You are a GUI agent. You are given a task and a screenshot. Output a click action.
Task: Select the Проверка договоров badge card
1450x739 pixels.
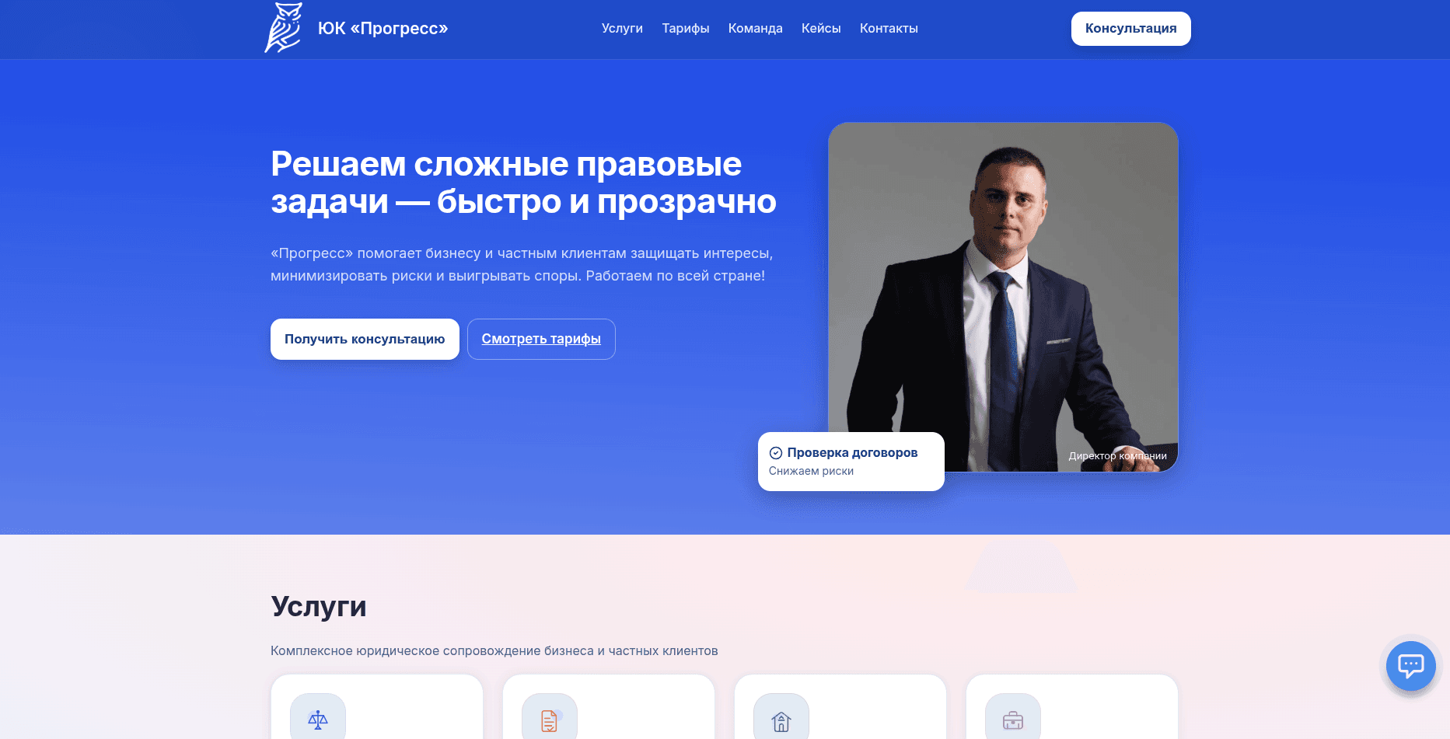coord(851,462)
